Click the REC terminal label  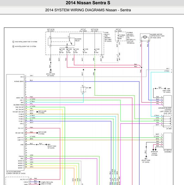click(22, 158)
